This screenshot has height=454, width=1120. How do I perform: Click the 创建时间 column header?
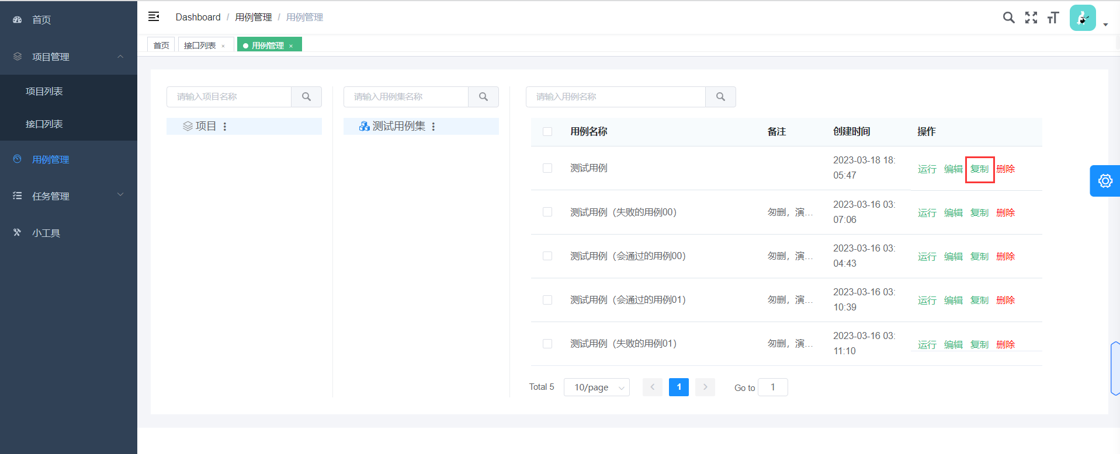851,131
